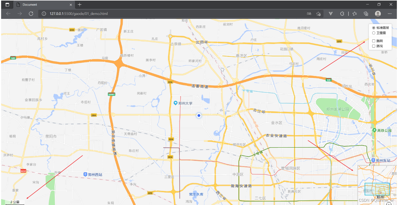Select the 卫星图 radio button
The image size is (398, 205).
(x=374, y=33)
